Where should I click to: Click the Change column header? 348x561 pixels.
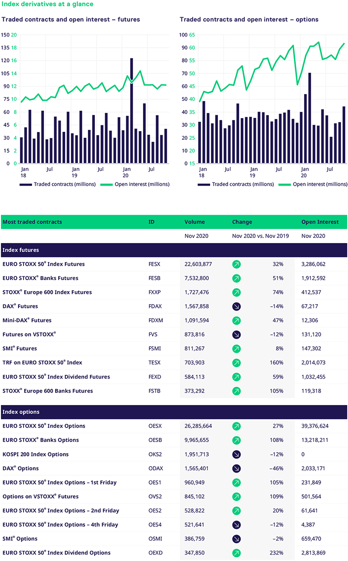click(242, 222)
